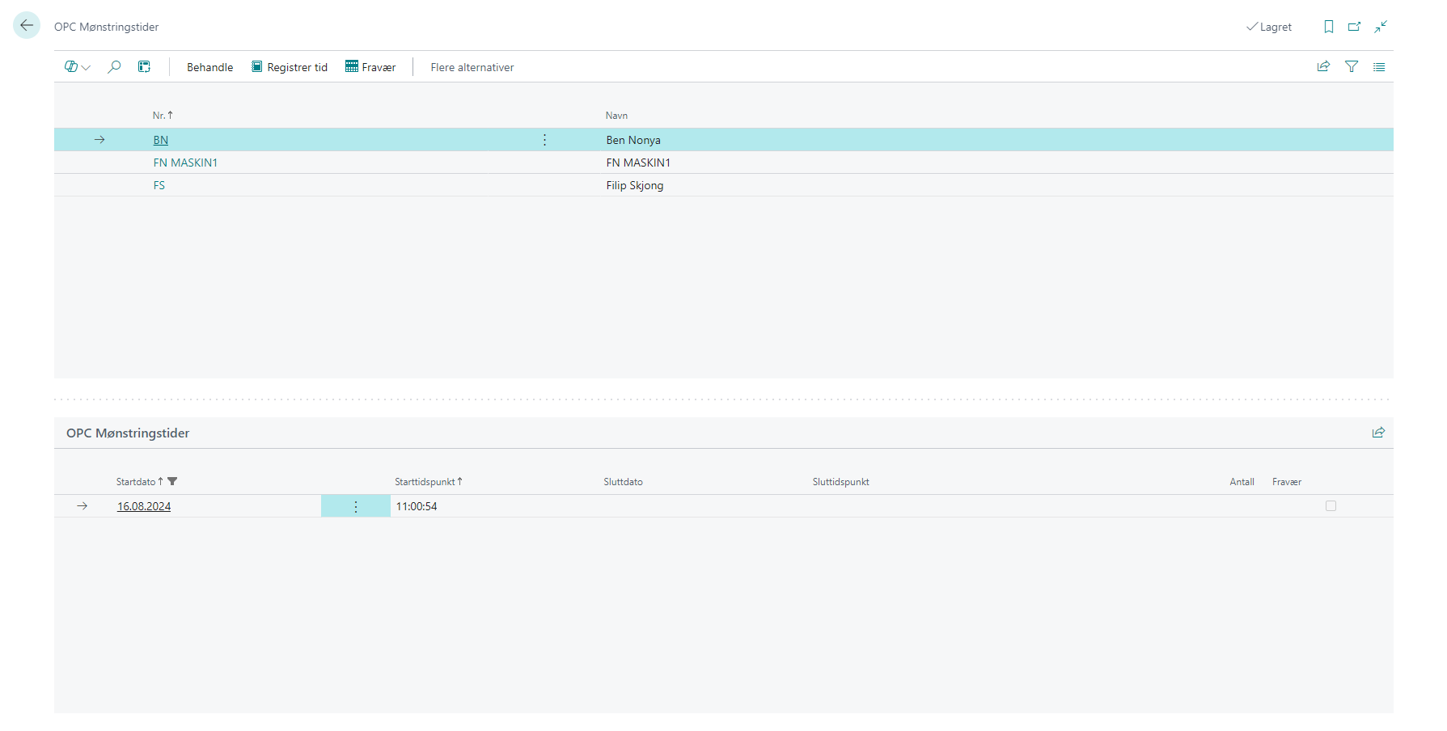Screen dimensions: 1447x731
Task: Click the back arrow button
Action: tap(27, 26)
